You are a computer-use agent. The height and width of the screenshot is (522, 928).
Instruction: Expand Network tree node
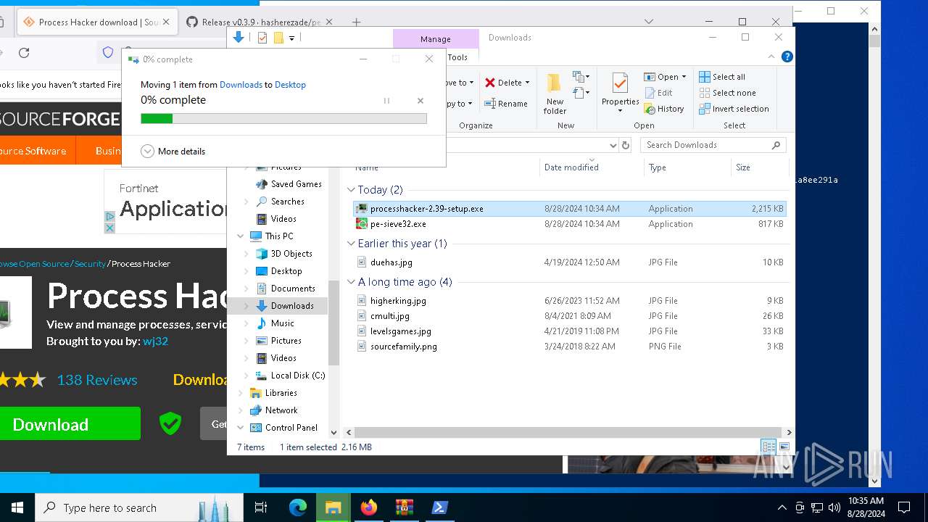240,410
